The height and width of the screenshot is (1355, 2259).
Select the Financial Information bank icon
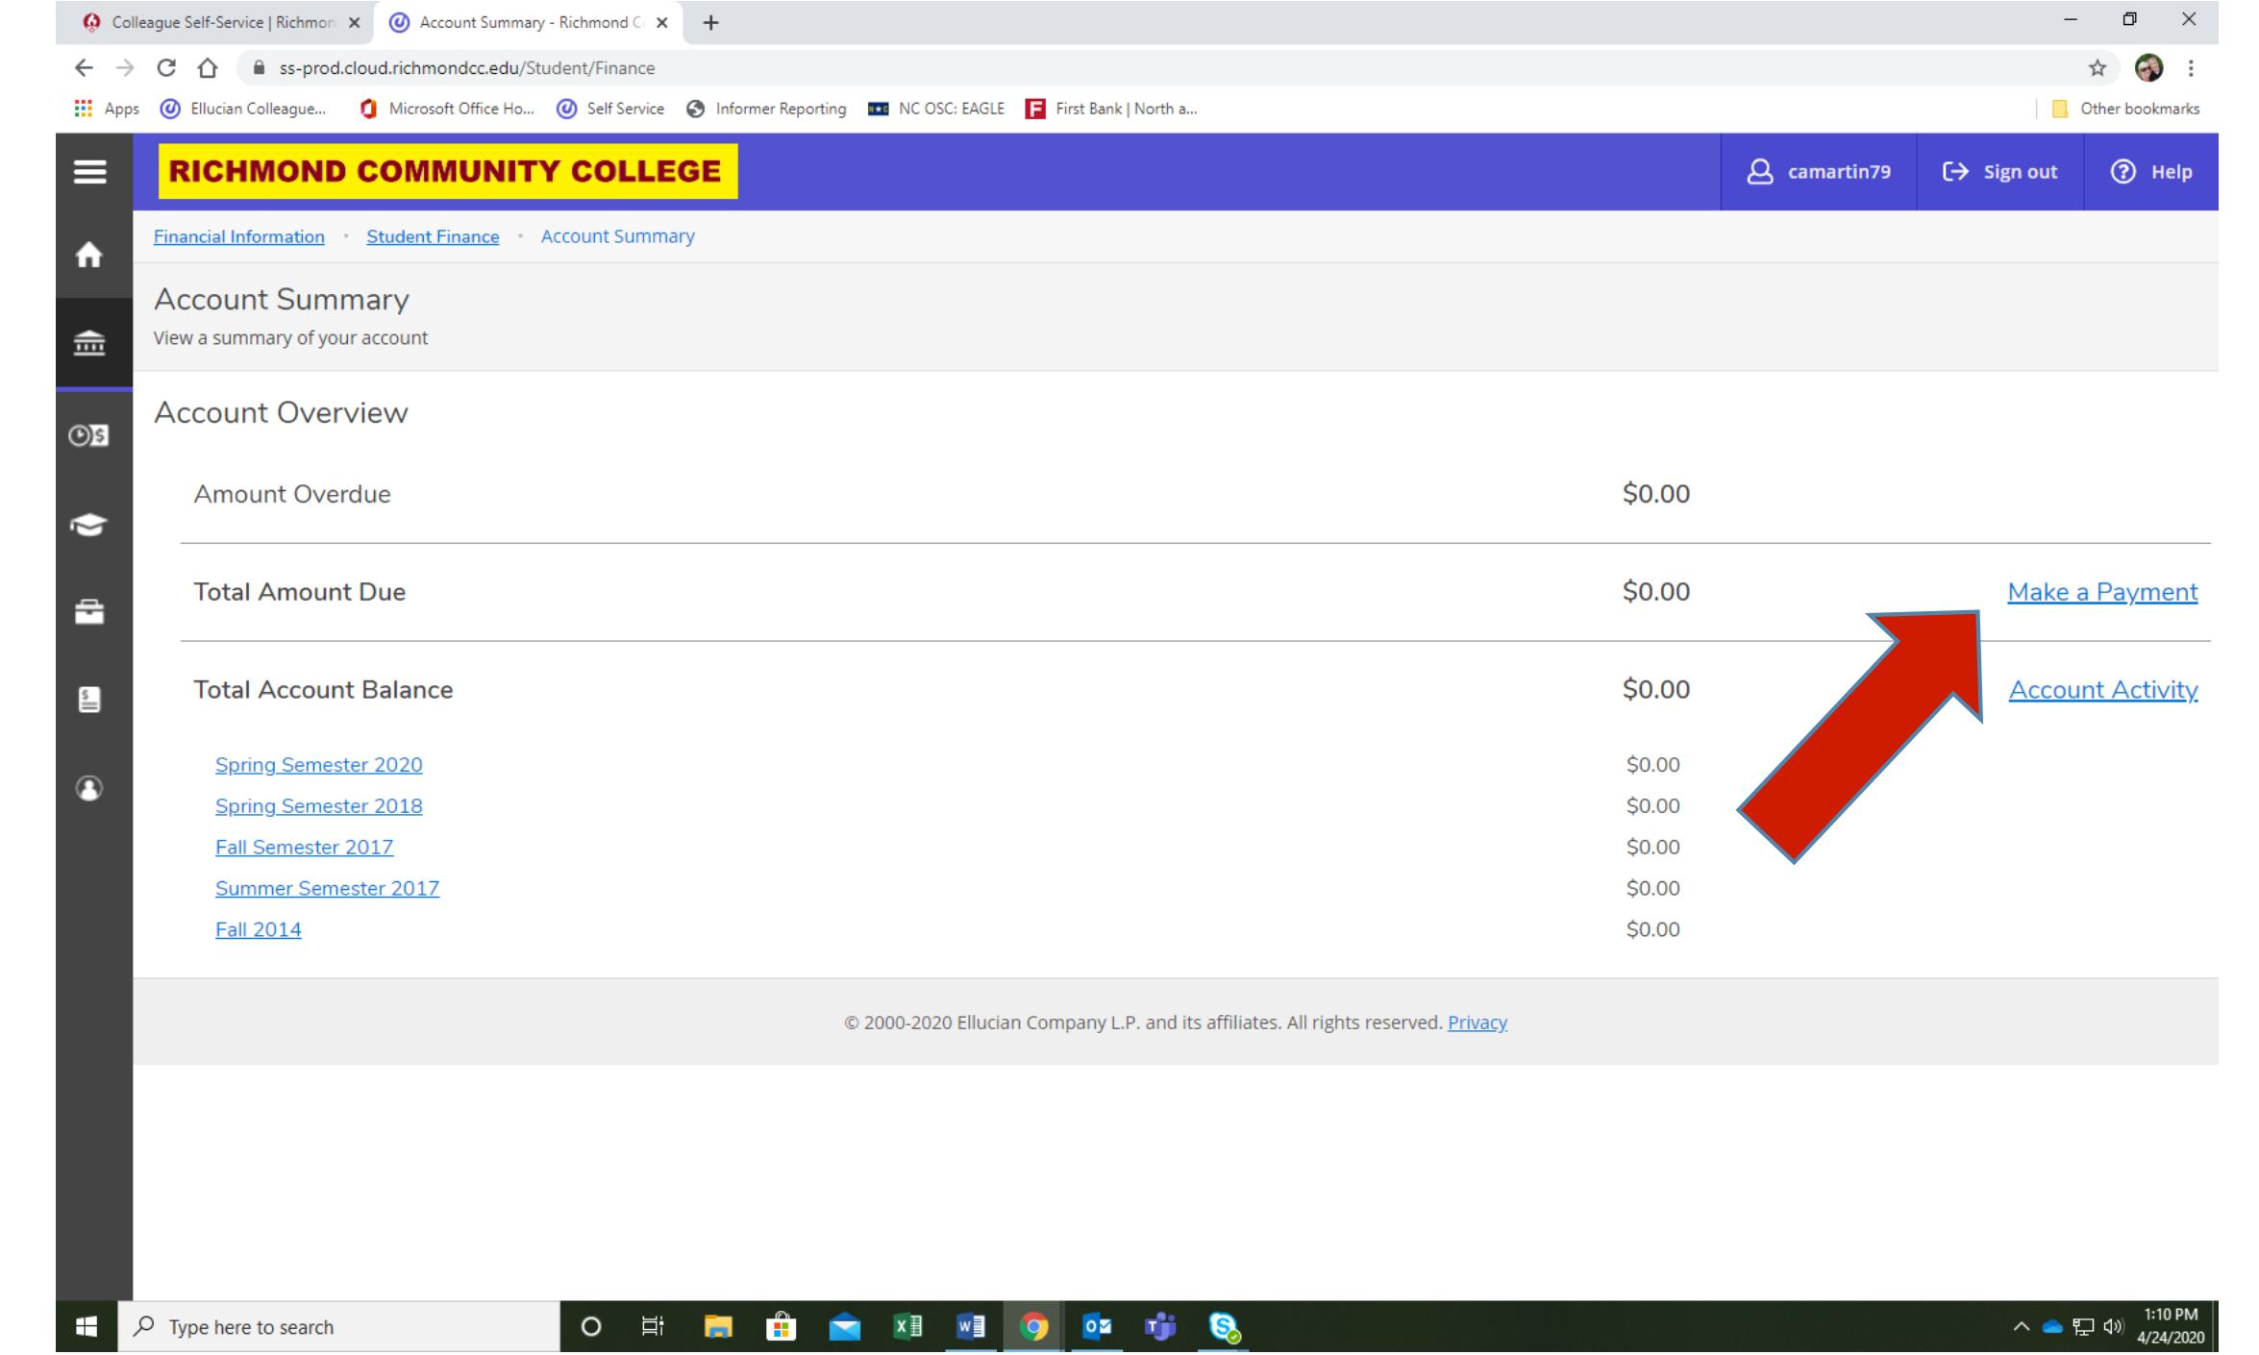click(89, 343)
